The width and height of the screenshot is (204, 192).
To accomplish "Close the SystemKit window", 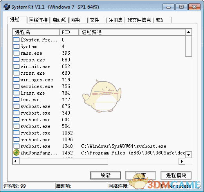I will [194, 7].
